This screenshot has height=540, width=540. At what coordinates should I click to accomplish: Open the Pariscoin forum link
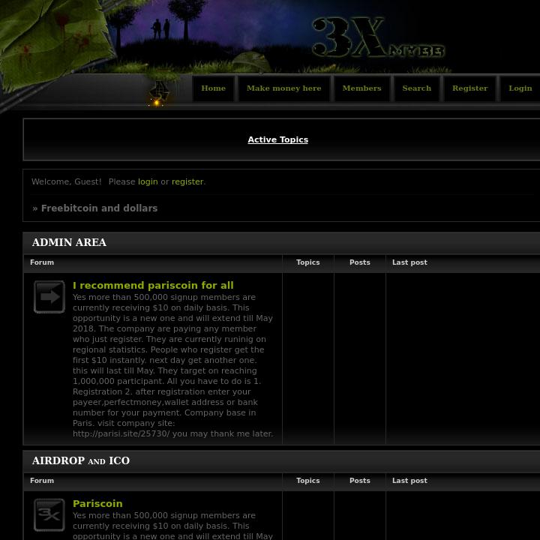97,503
